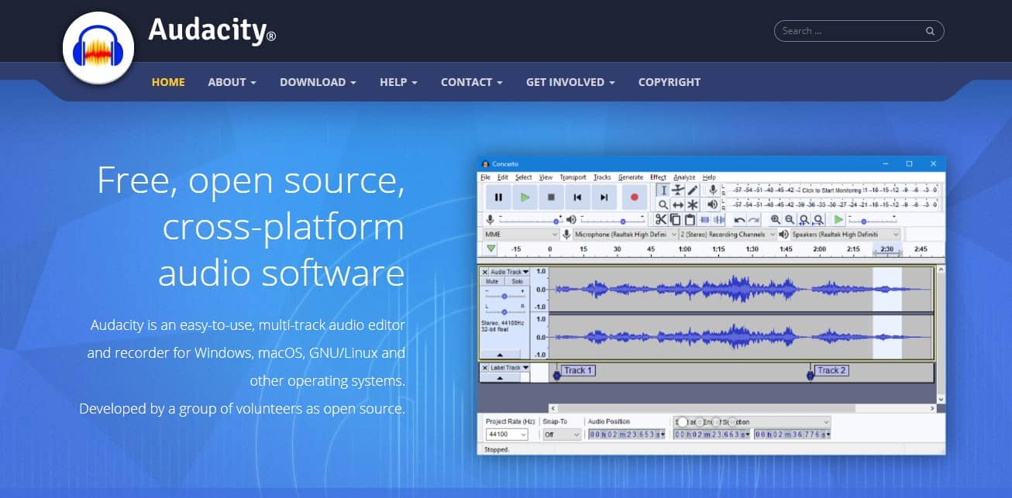Image resolution: width=1012 pixels, height=498 pixels.
Task: Click the Pause button in the transport toolbar
Action: [x=498, y=197]
